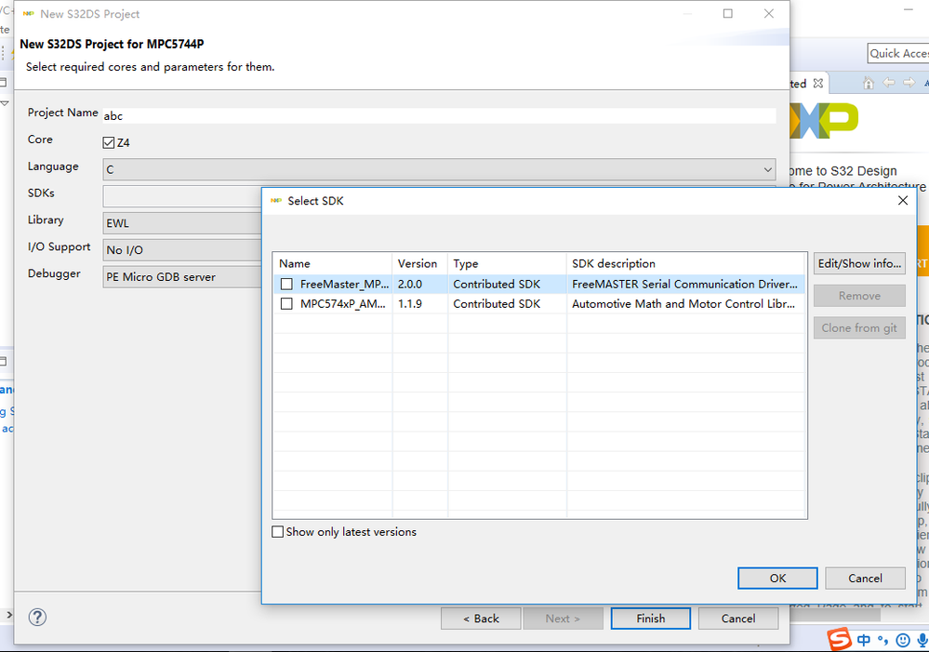
Task: Click the emoji icon in IME bar
Action: [903, 640]
